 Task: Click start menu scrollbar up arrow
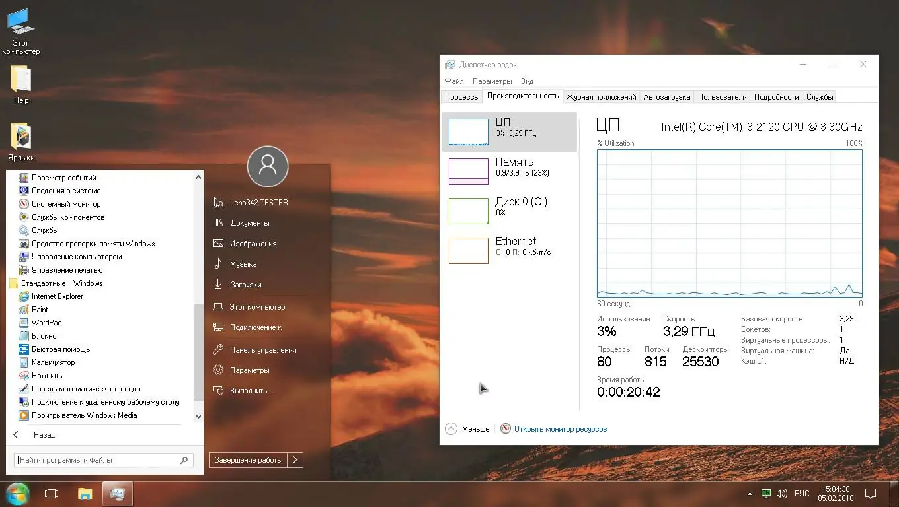tap(198, 177)
